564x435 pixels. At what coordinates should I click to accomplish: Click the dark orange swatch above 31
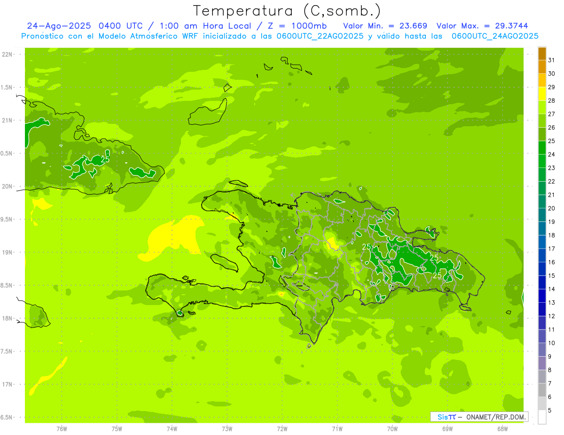(542, 53)
